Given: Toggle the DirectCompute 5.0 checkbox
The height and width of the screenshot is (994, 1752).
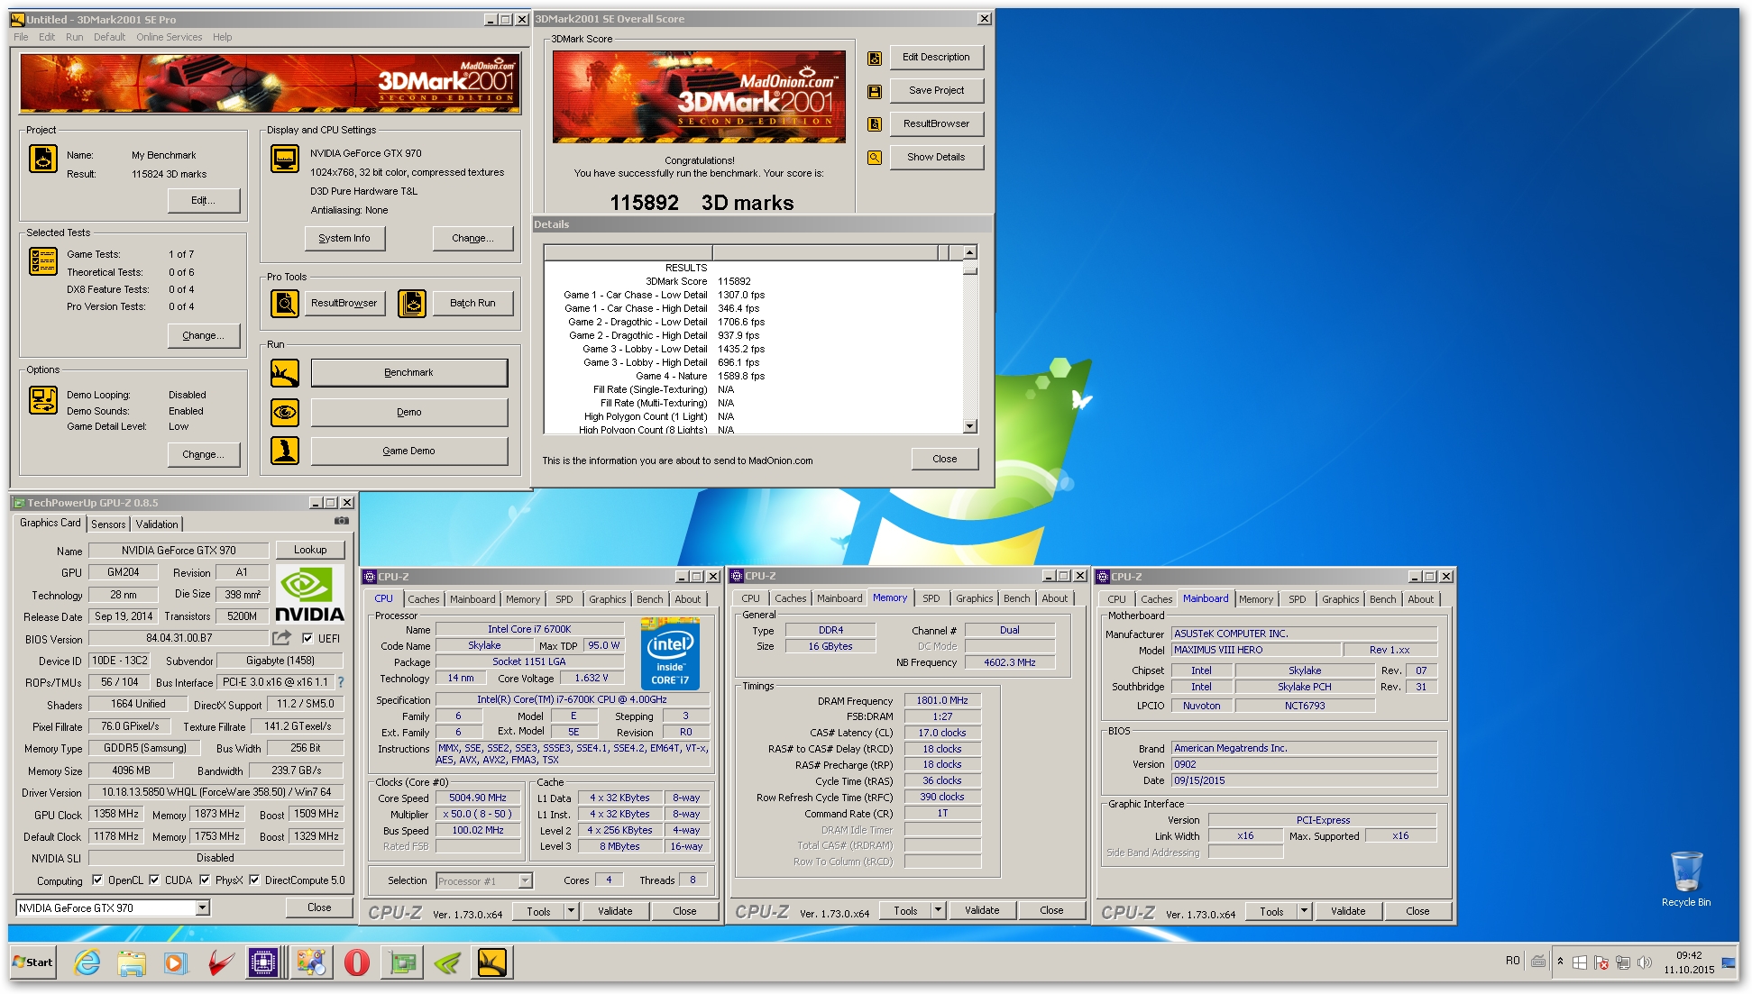Looking at the screenshot, I should tap(254, 880).
